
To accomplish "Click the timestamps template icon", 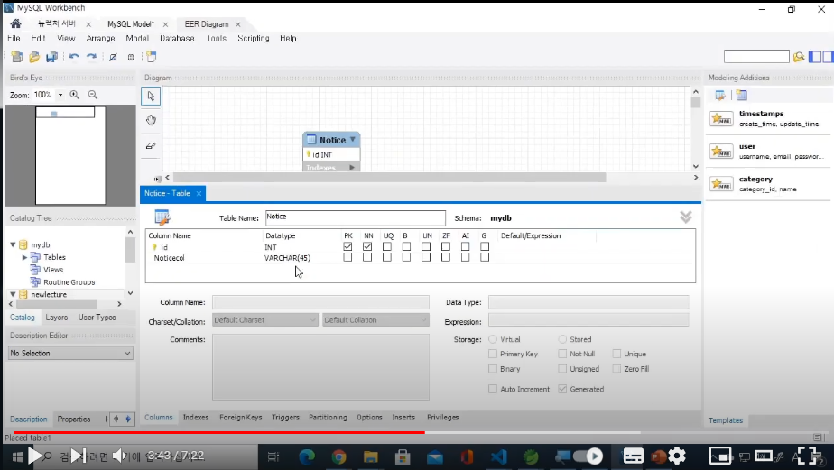I will [721, 118].
